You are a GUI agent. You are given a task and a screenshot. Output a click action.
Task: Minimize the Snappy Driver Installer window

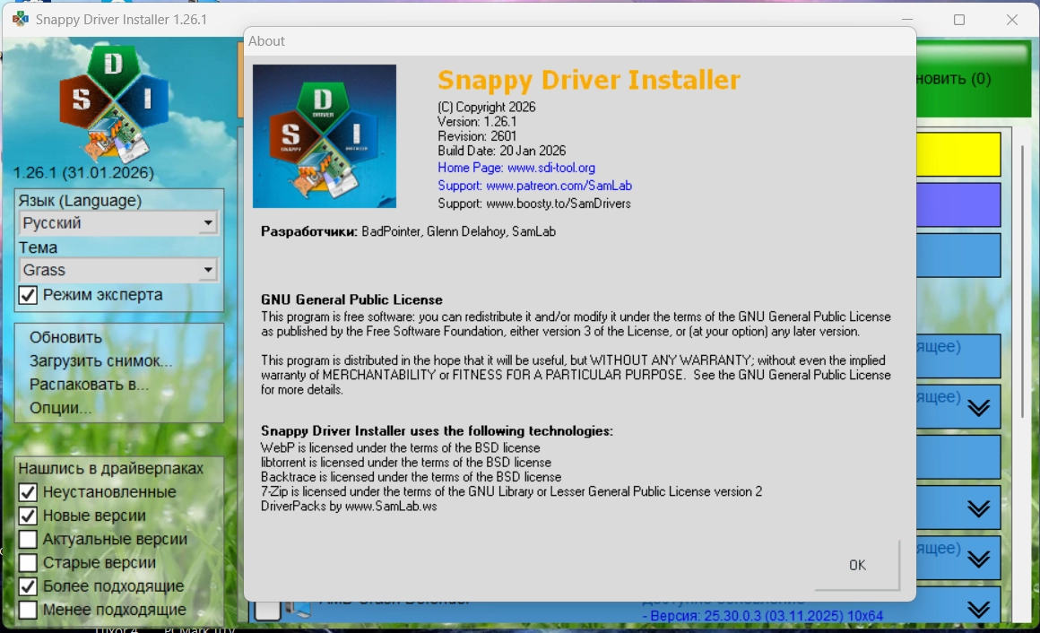(907, 19)
